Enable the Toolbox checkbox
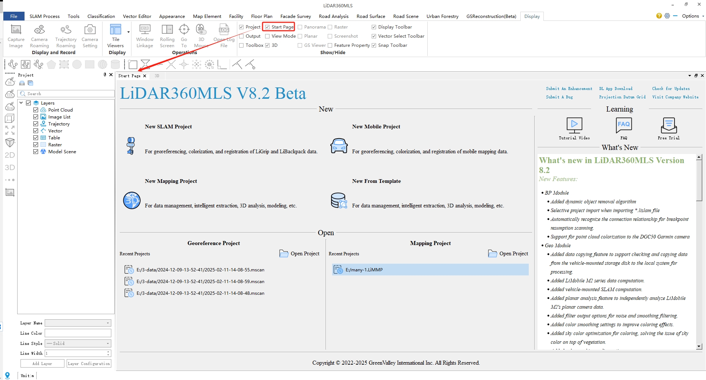 [x=241, y=45]
